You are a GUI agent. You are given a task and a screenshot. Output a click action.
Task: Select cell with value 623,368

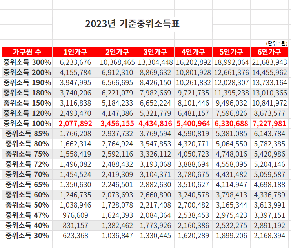75,236
